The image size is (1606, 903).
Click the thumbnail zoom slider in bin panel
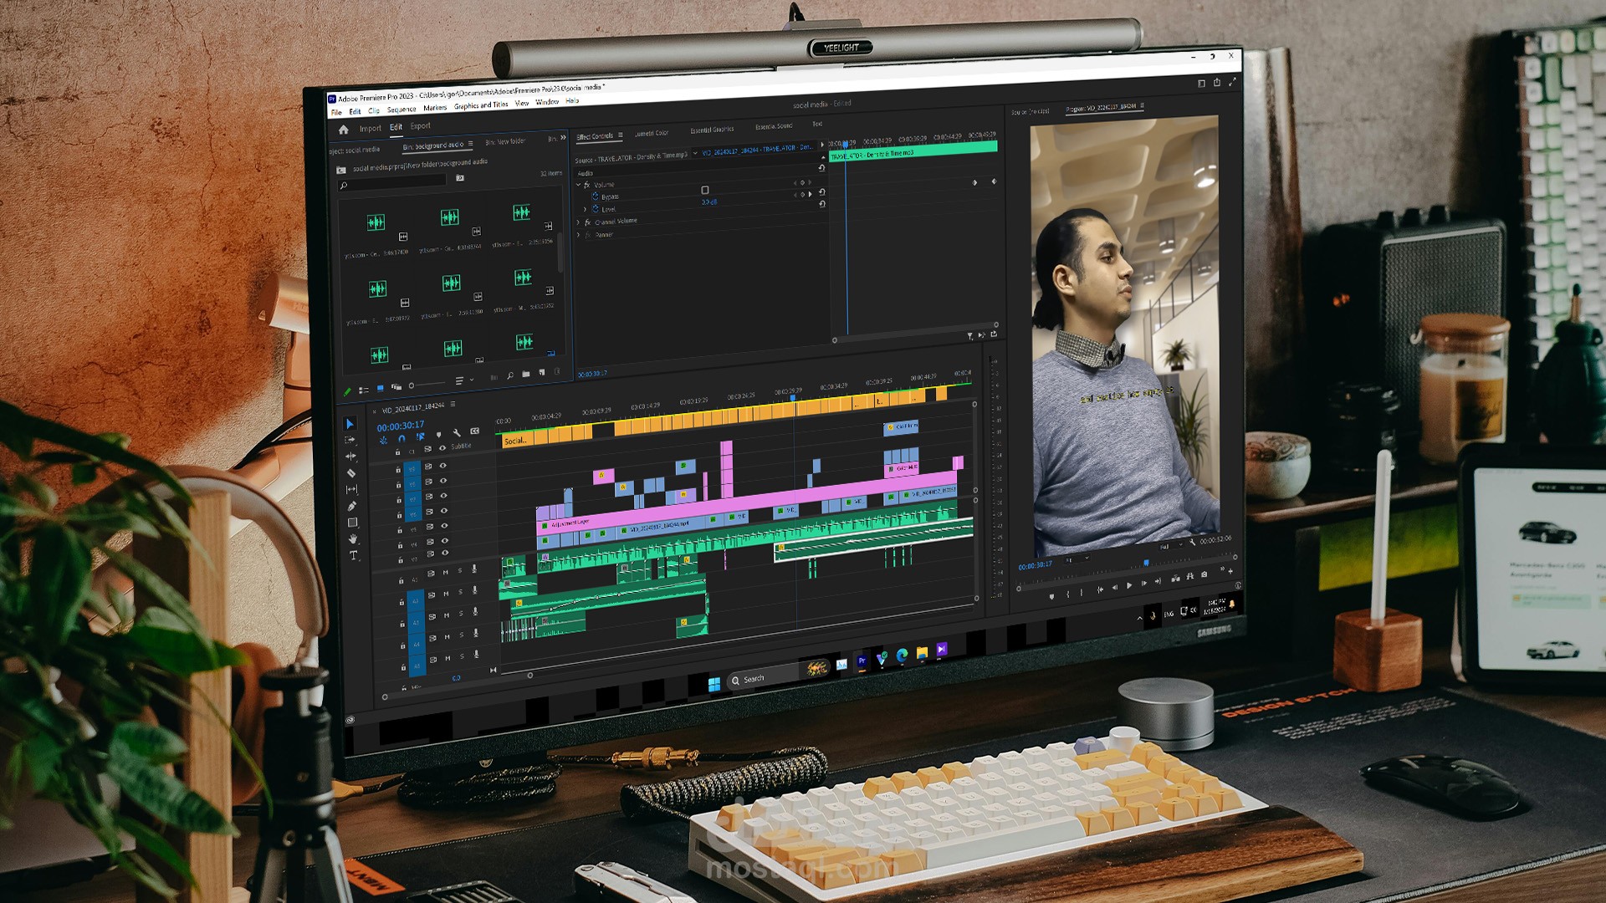click(412, 385)
